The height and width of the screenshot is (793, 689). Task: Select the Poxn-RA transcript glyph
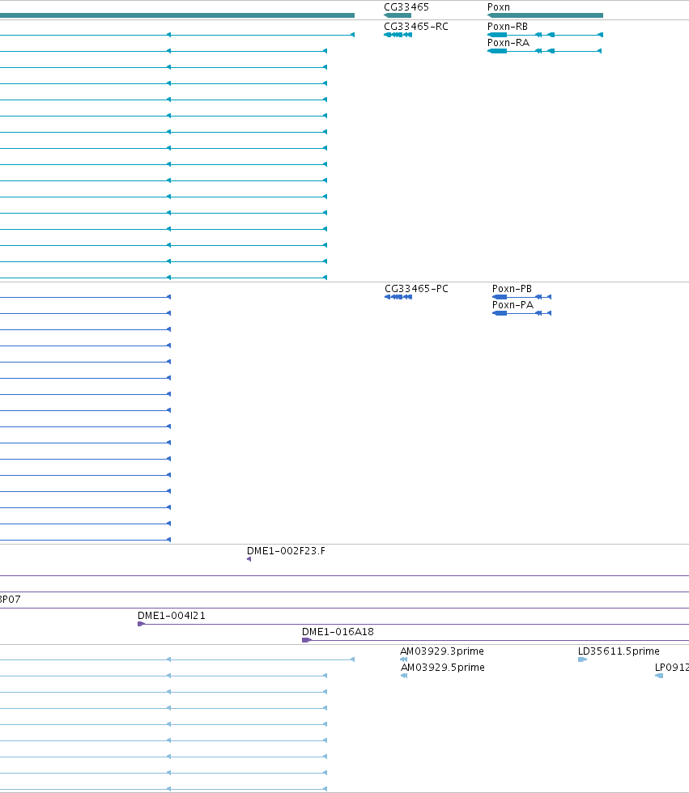pos(544,51)
